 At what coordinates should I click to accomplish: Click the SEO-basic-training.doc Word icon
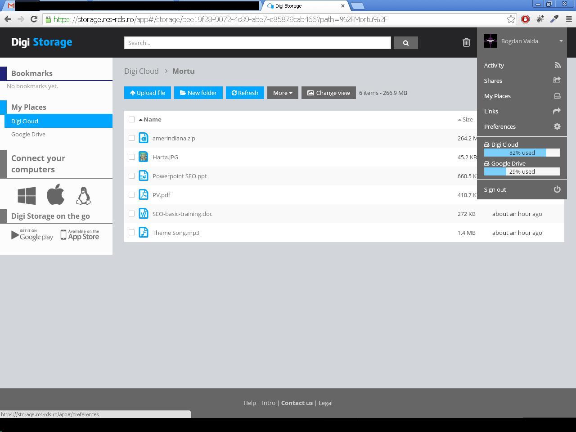tap(144, 214)
